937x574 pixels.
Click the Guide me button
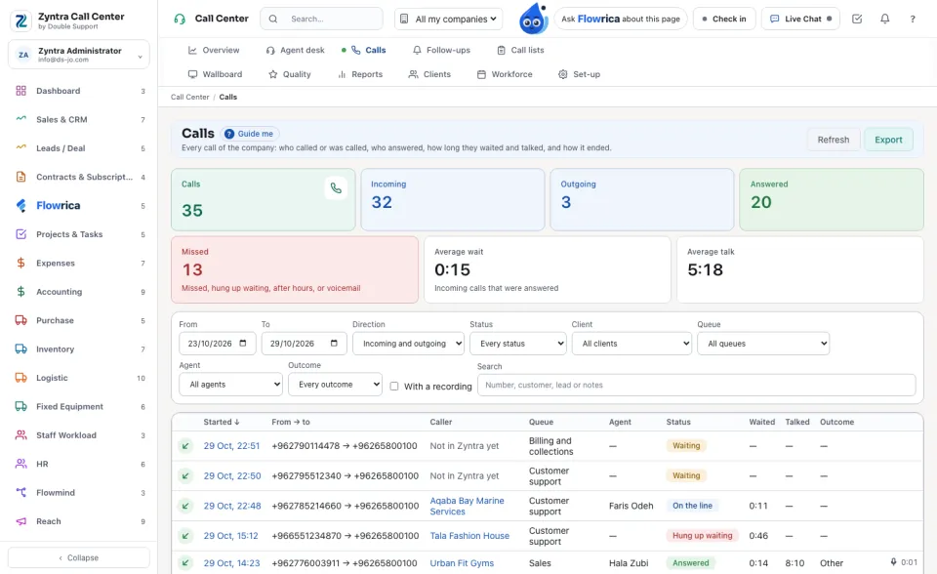(x=251, y=134)
